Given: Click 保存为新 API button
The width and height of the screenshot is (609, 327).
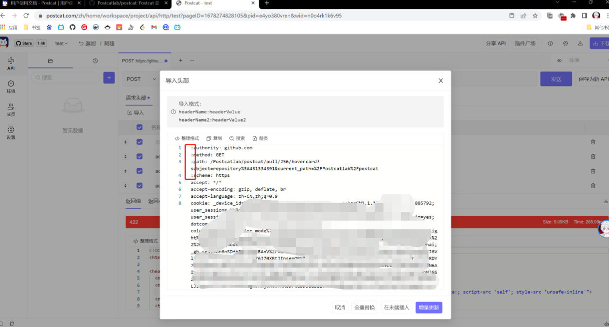Looking at the screenshot, I should coord(592,79).
